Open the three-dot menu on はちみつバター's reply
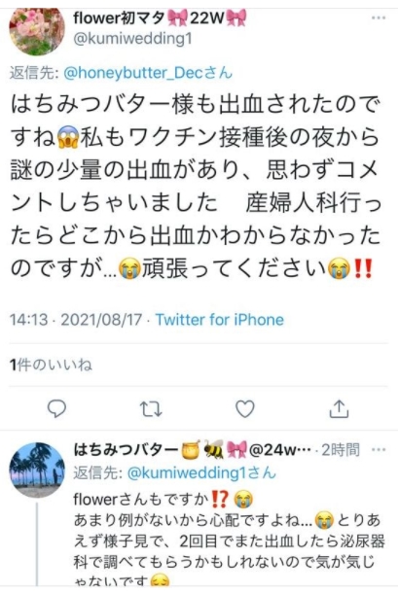 [x=379, y=450]
